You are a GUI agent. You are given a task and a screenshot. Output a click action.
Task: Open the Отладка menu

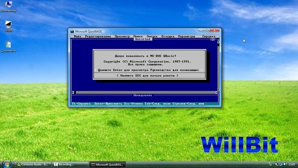click(168, 36)
